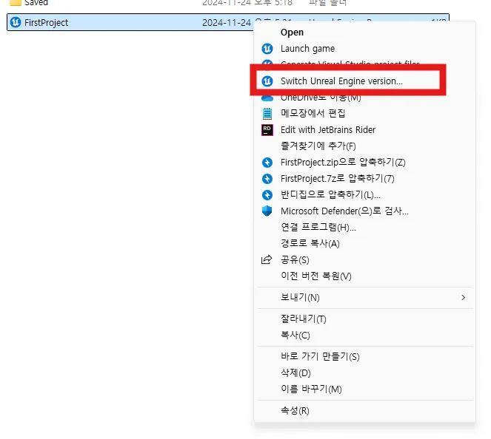The width and height of the screenshot is (491, 439).
Task: Select FirstProject.zip으로 압축하기(Z)
Action: [343, 162]
